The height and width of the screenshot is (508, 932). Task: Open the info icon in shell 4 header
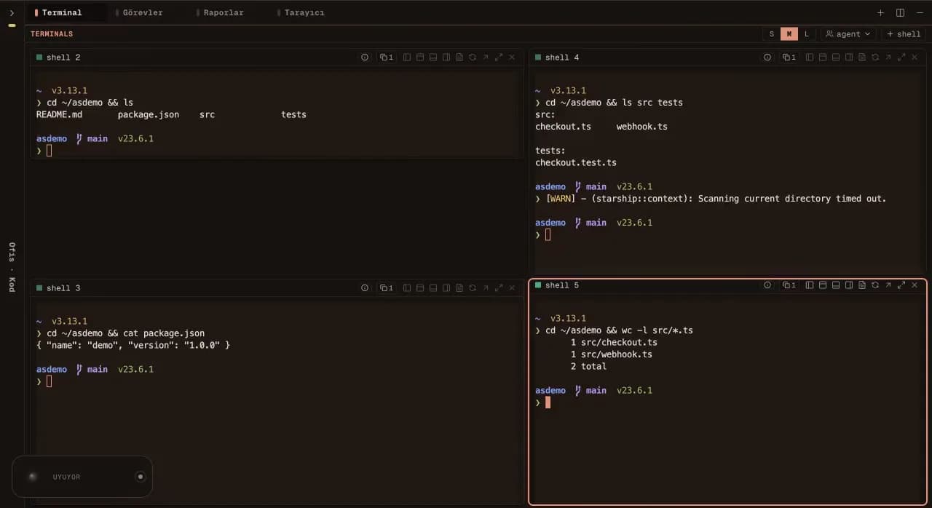coord(767,57)
